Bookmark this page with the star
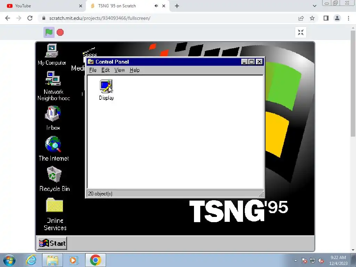356x267 pixels. [x=312, y=18]
